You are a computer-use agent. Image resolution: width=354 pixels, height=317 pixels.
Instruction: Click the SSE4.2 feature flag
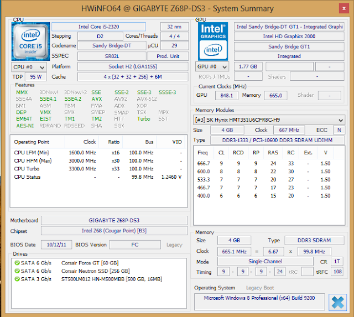pos(72,99)
